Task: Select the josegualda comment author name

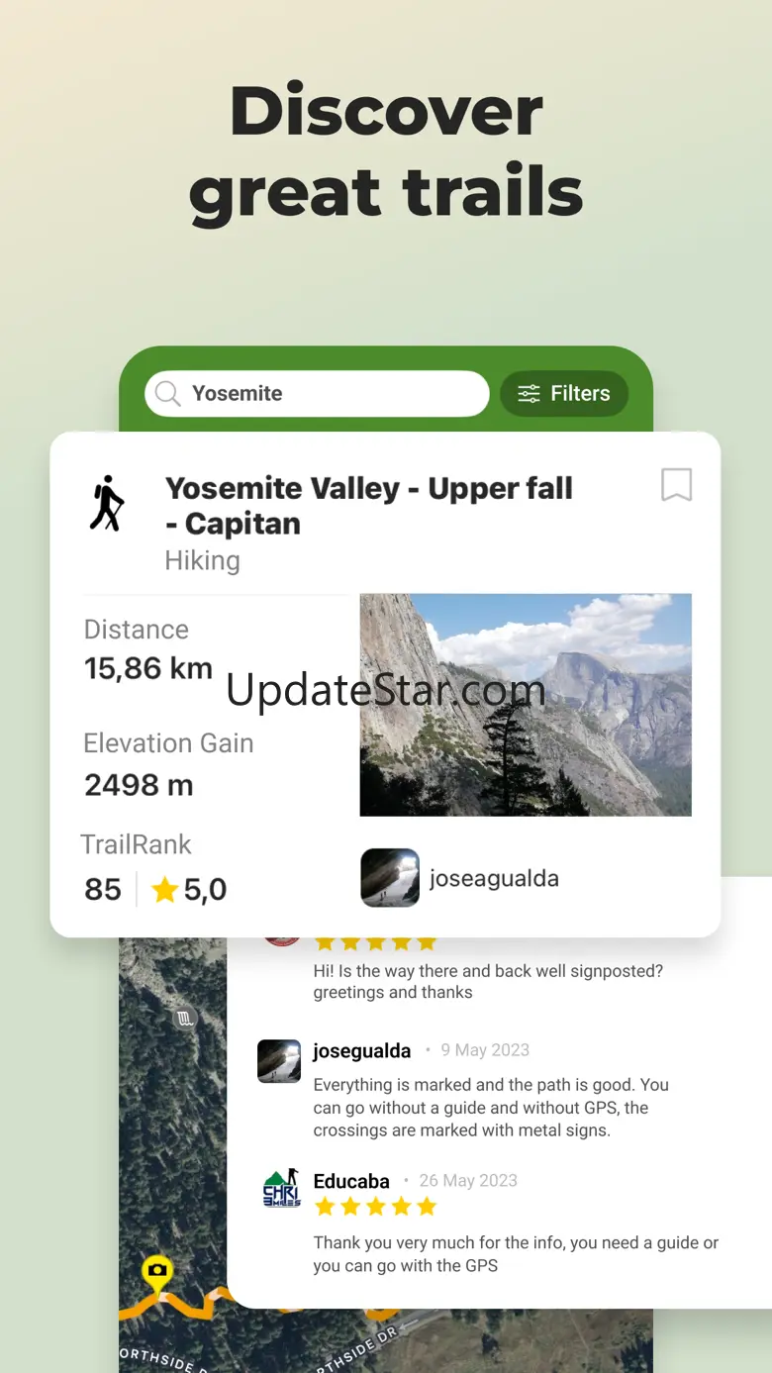Action: 361,1051
